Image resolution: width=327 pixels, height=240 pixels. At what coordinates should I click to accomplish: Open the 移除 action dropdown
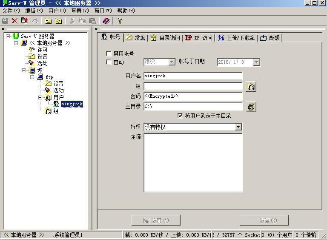coord(172,62)
